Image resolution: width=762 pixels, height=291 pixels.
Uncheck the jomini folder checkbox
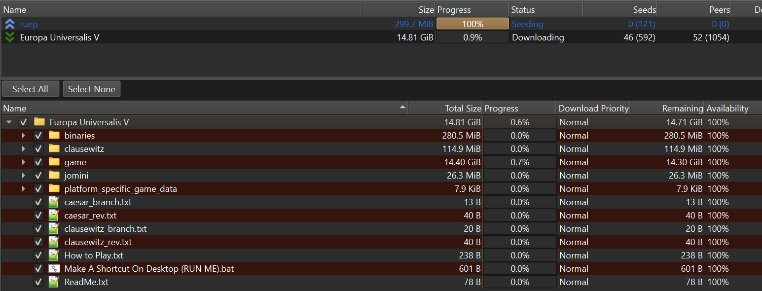point(38,175)
